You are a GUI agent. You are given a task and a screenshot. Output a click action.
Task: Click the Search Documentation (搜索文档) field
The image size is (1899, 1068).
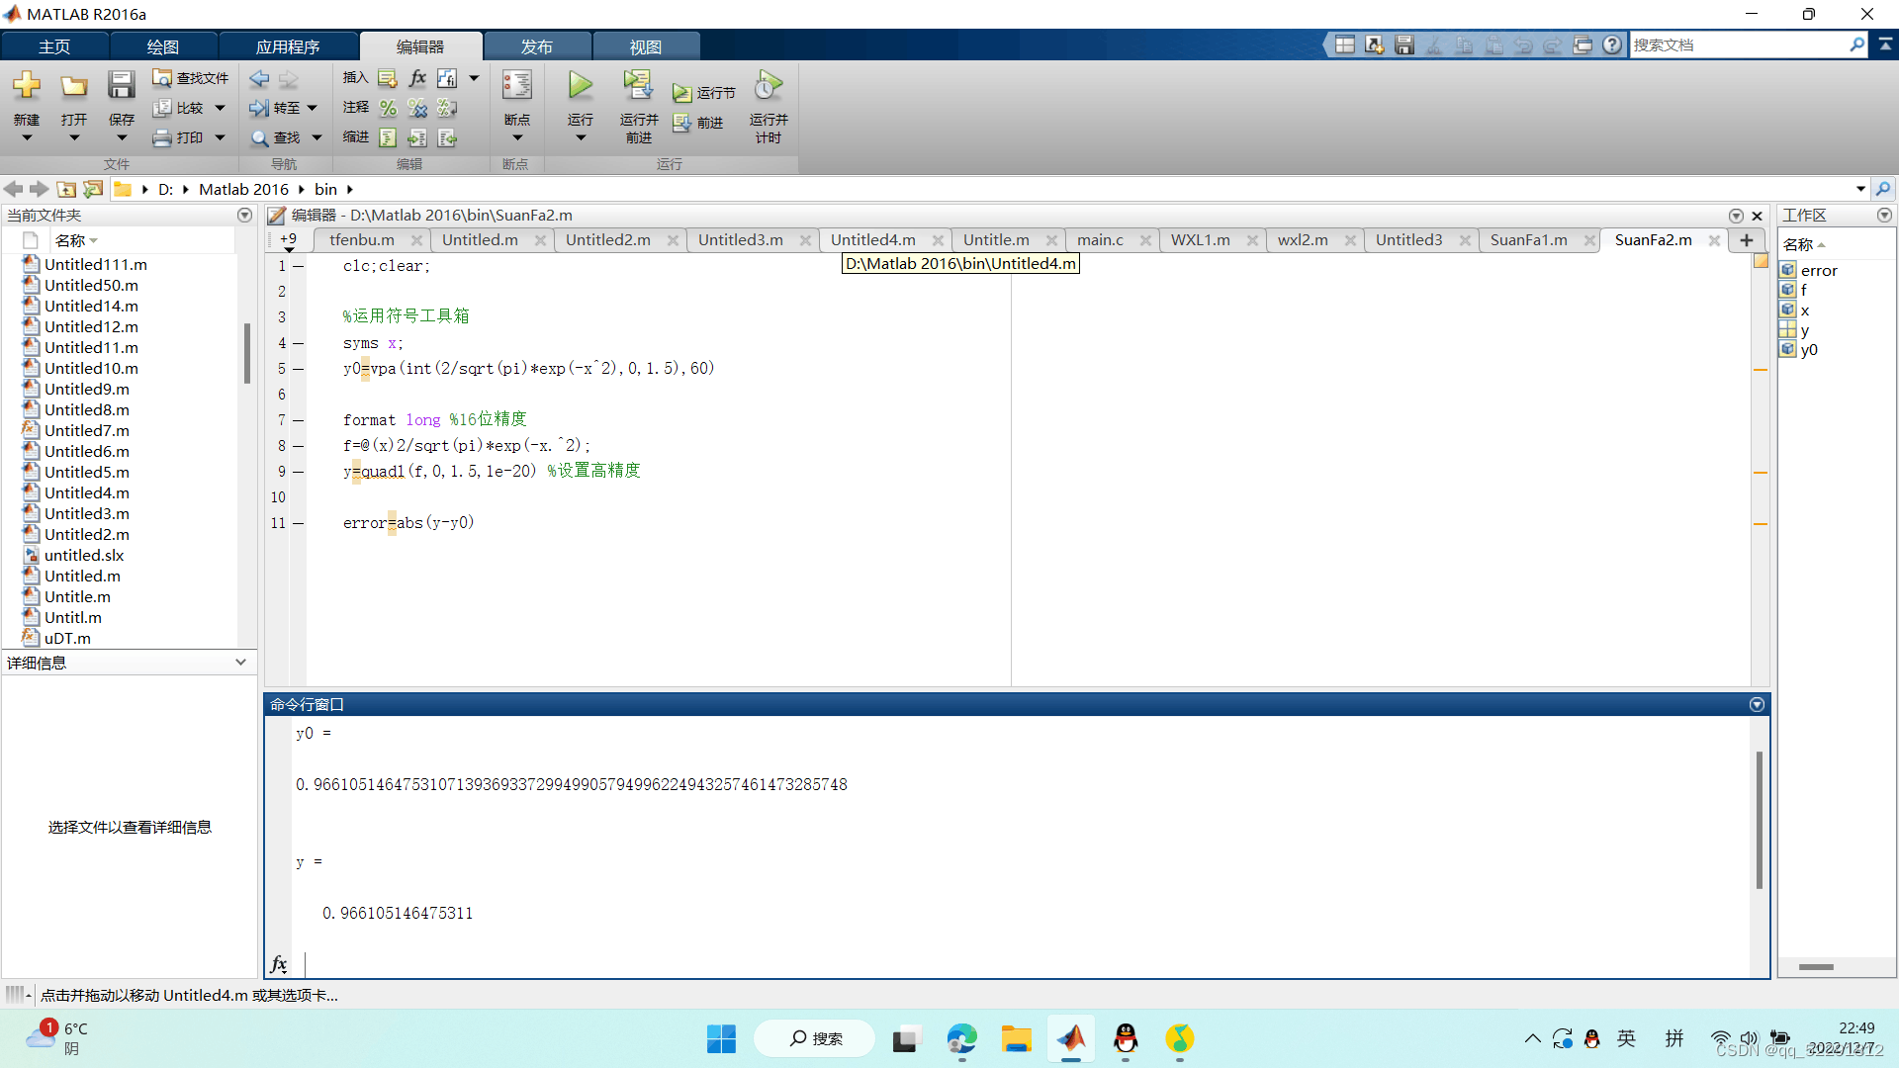tap(1738, 44)
